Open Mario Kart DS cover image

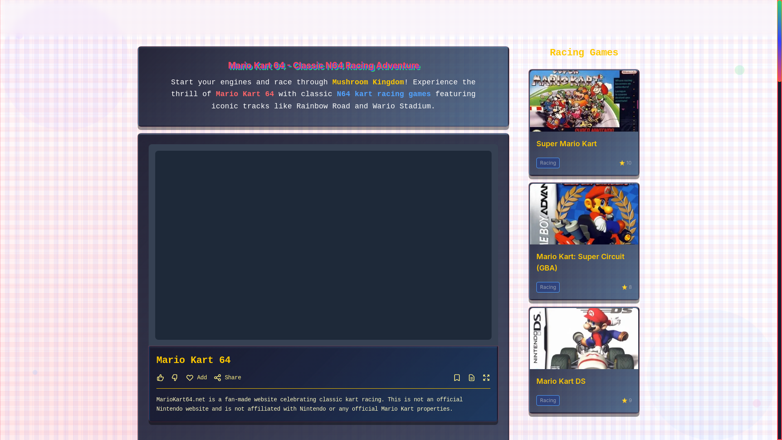point(584,339)
